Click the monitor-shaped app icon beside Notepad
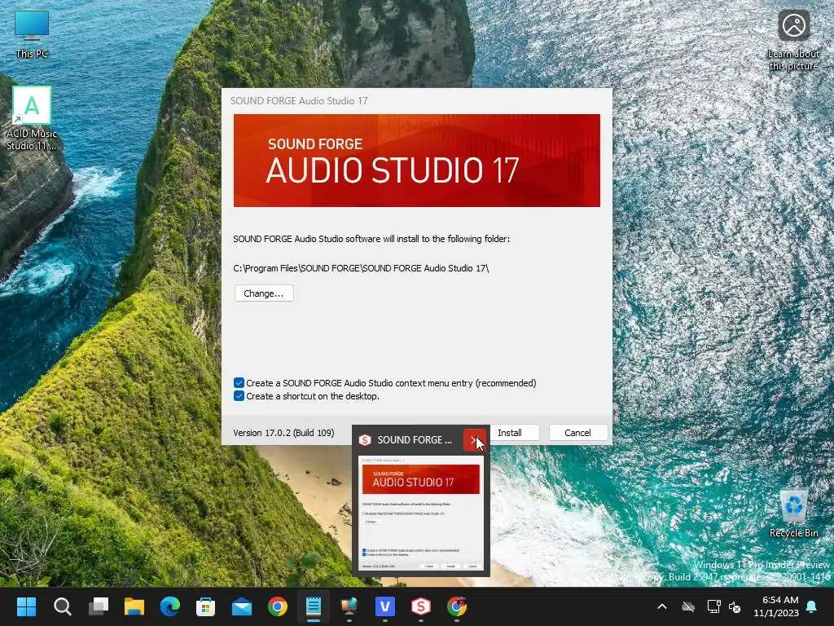Screen dimensions: 834x626 [349, 606]
